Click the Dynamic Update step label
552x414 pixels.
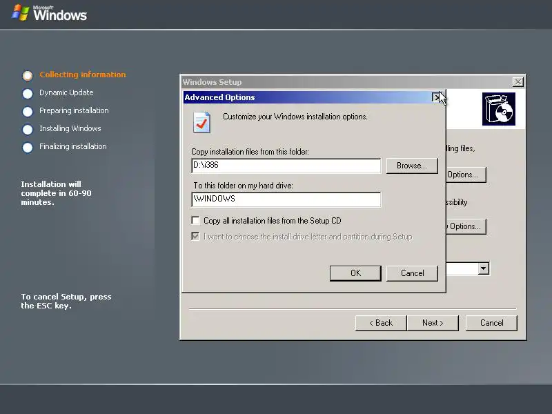pyautogui.click(x=66, y=92)
